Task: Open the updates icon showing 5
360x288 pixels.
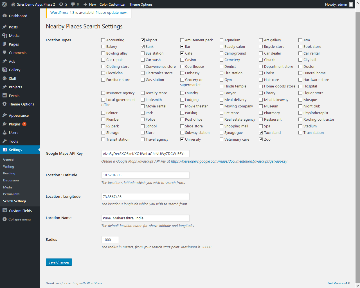Action: click(x=61, y=4)
